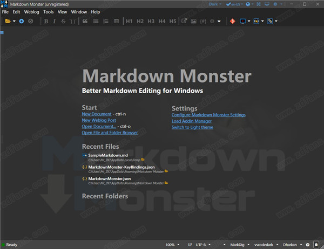Viewport: 324px width, 249px height.
Task: Open the UTF-8 encoding dropdown
Action: point(203,245)
